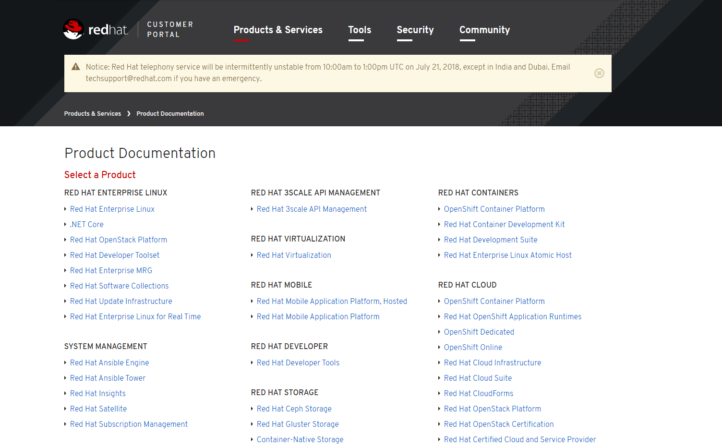
Task: Dismiss the telephony notice banner
Action: 599,73
